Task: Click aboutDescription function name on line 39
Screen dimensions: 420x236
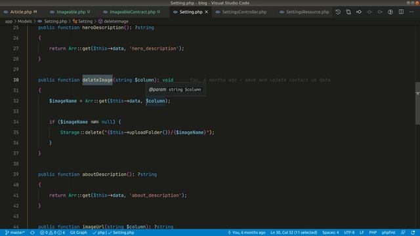Action: pyautogui.click(x=104, y=174)
